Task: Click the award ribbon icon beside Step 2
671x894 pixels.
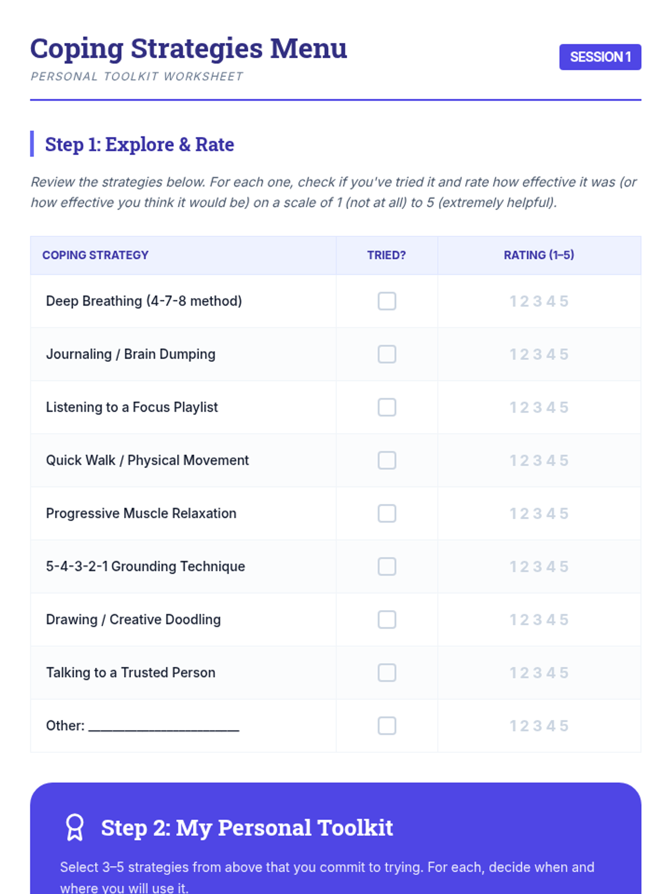Action: point(74,828)
